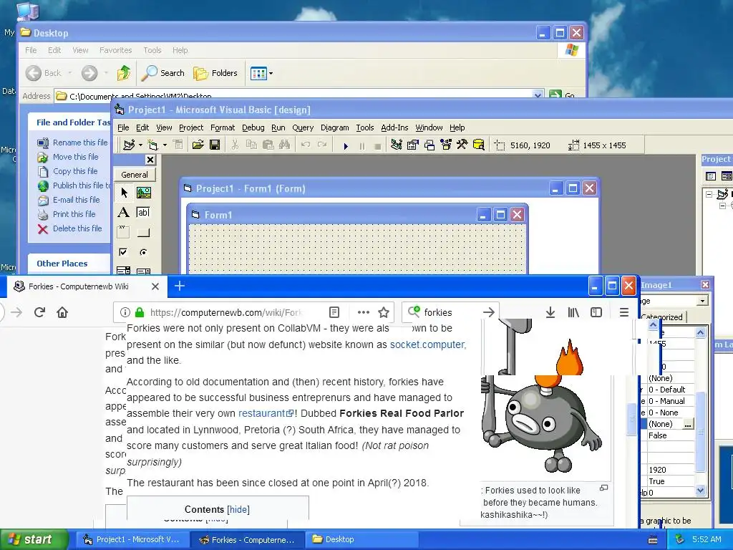
Task: Click the ellipsis button beside (None) property
Action: 688,424
